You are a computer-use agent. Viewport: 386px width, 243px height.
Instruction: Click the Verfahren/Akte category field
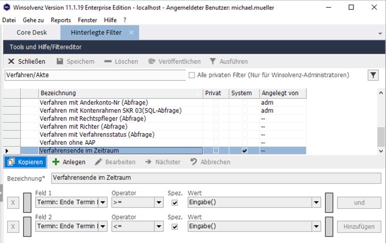pyautogui.click(x=95, y=75)
